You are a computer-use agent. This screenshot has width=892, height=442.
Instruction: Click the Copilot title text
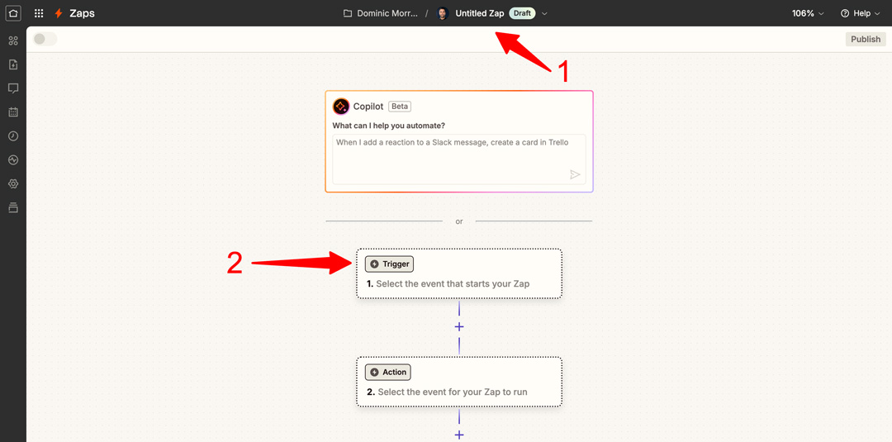(368, 107)
